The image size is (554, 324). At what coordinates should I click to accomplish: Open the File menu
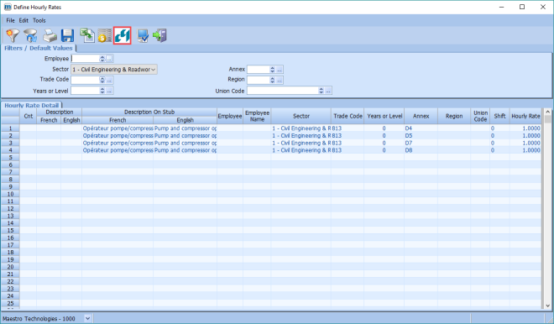click(x=11, y=20)
